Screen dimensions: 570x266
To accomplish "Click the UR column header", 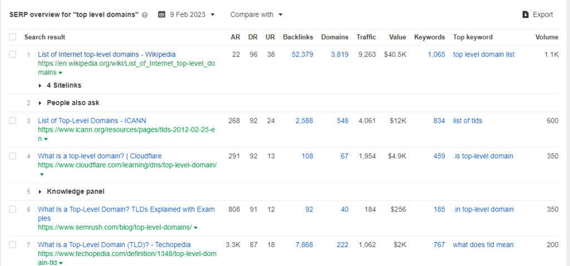I will pos(270,37).
